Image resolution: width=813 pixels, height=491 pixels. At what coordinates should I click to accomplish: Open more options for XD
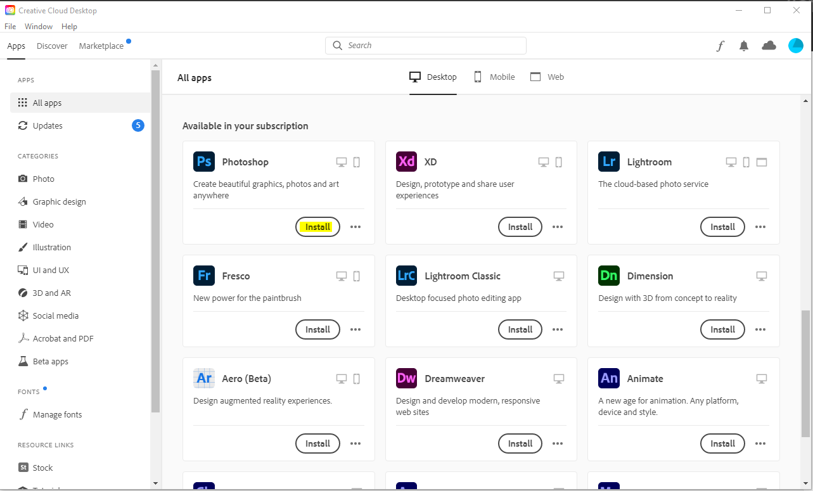pos(558,227)
